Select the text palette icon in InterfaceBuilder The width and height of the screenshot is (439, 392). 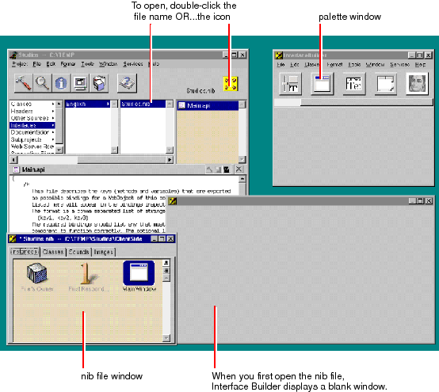tap(354, 83)
